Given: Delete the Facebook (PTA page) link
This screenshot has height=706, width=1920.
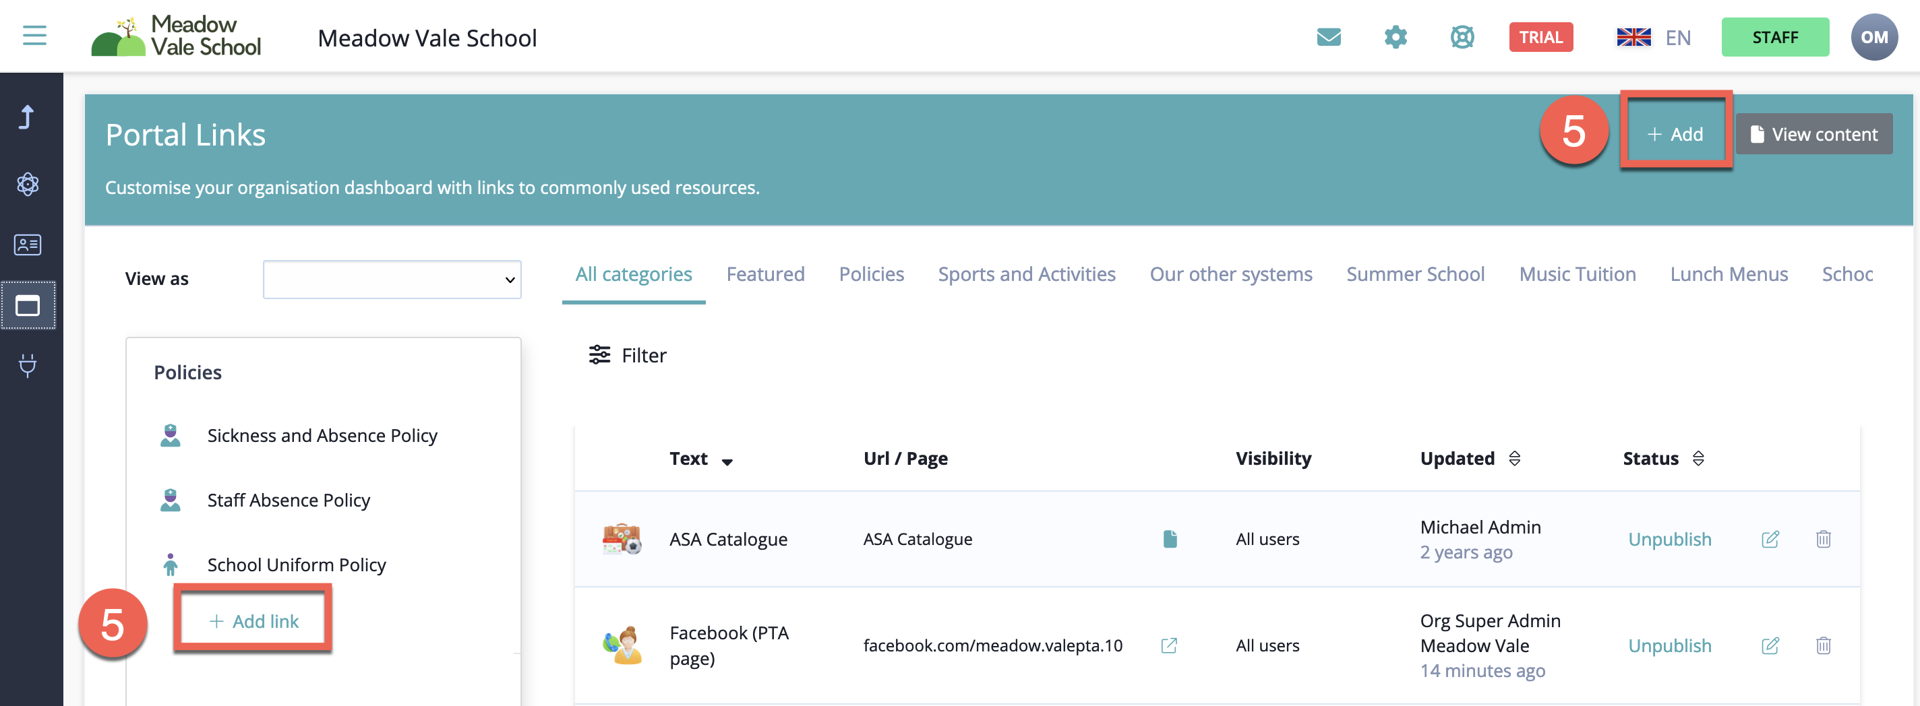Looking at the screenshot, I should (1823, 645).
